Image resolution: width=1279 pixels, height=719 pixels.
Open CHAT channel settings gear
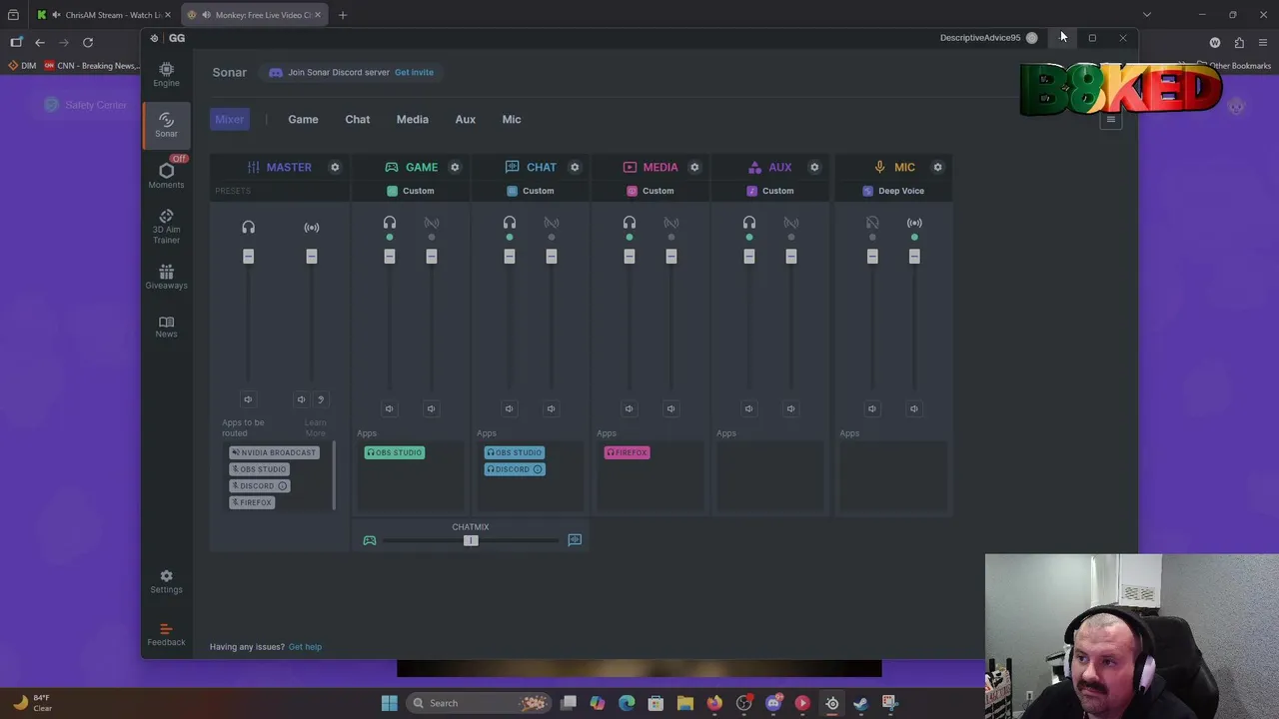pos(575,167)
